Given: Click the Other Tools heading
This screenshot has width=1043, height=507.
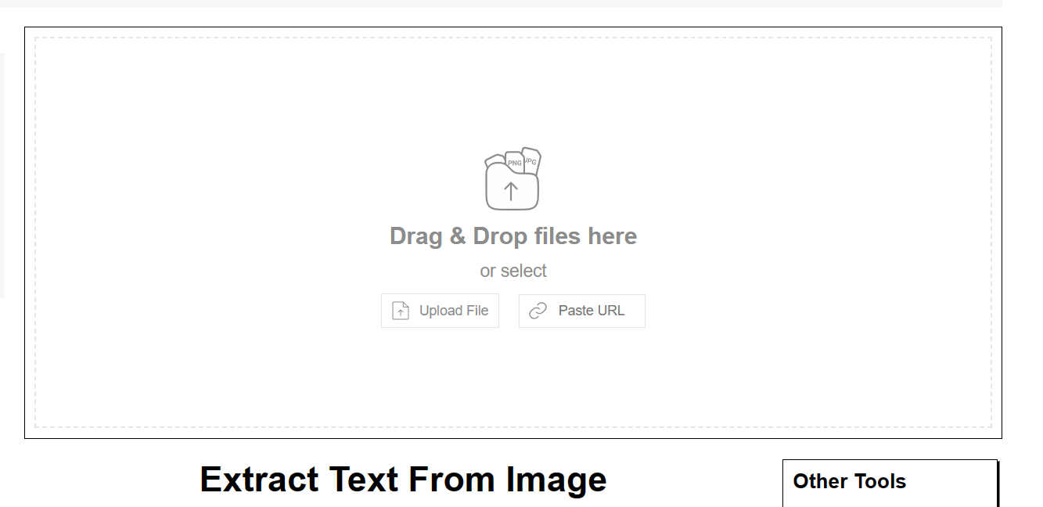Looking at the screenshot, I should click(x=850, y=481).
